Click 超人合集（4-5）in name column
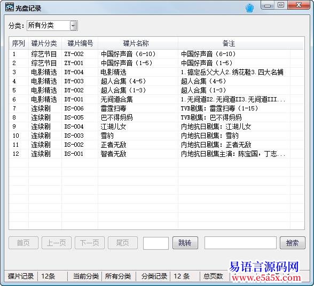Viewport: 314px width, 286px height. [123, 81]
